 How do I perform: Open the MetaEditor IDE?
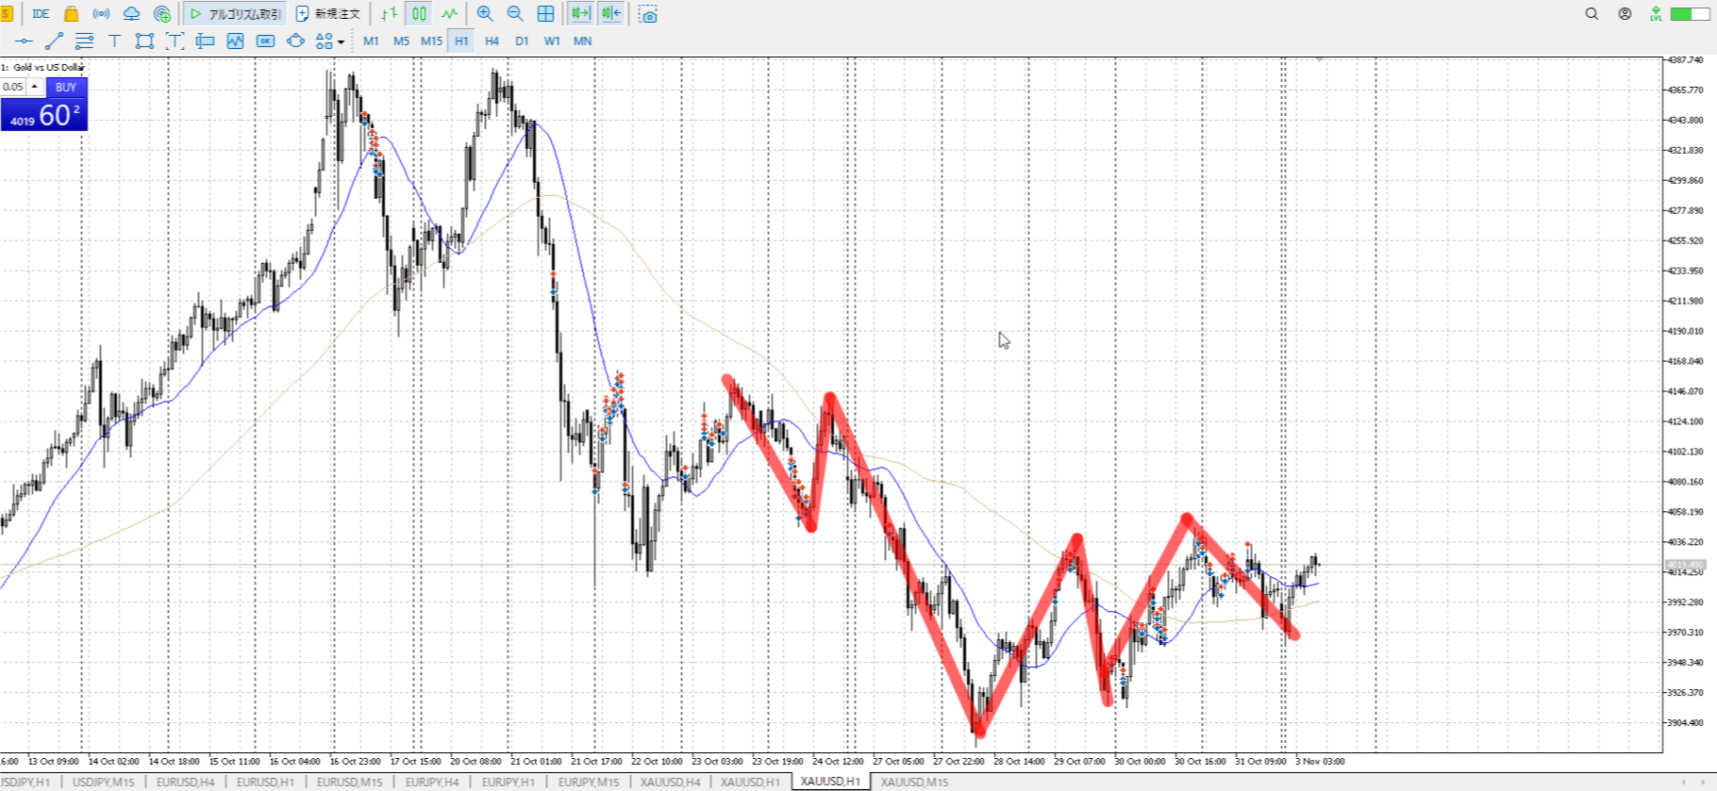[x=41, y=14]
